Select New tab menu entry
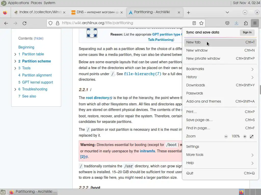261x195 pixels. 220,42
